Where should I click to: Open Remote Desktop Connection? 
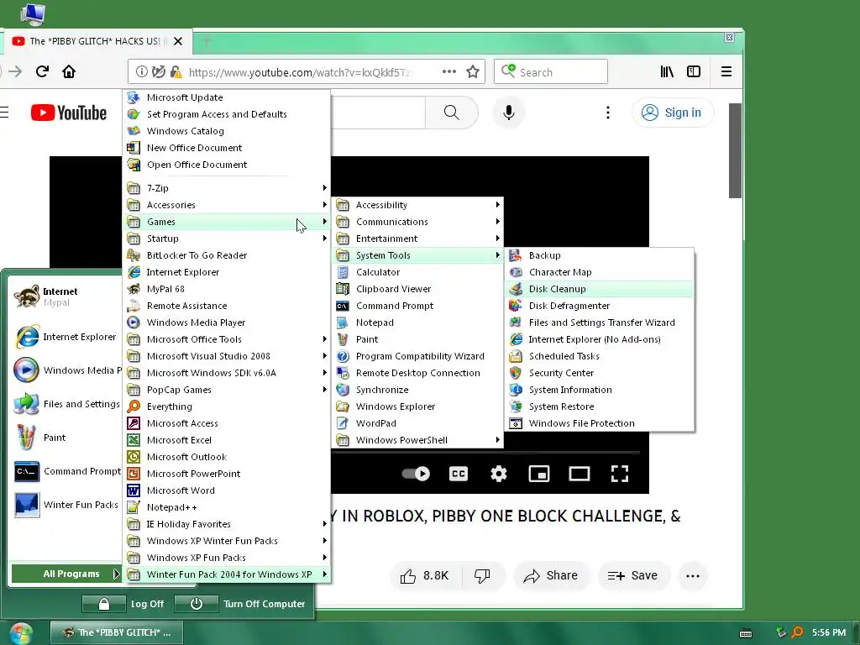pos(417,373)
